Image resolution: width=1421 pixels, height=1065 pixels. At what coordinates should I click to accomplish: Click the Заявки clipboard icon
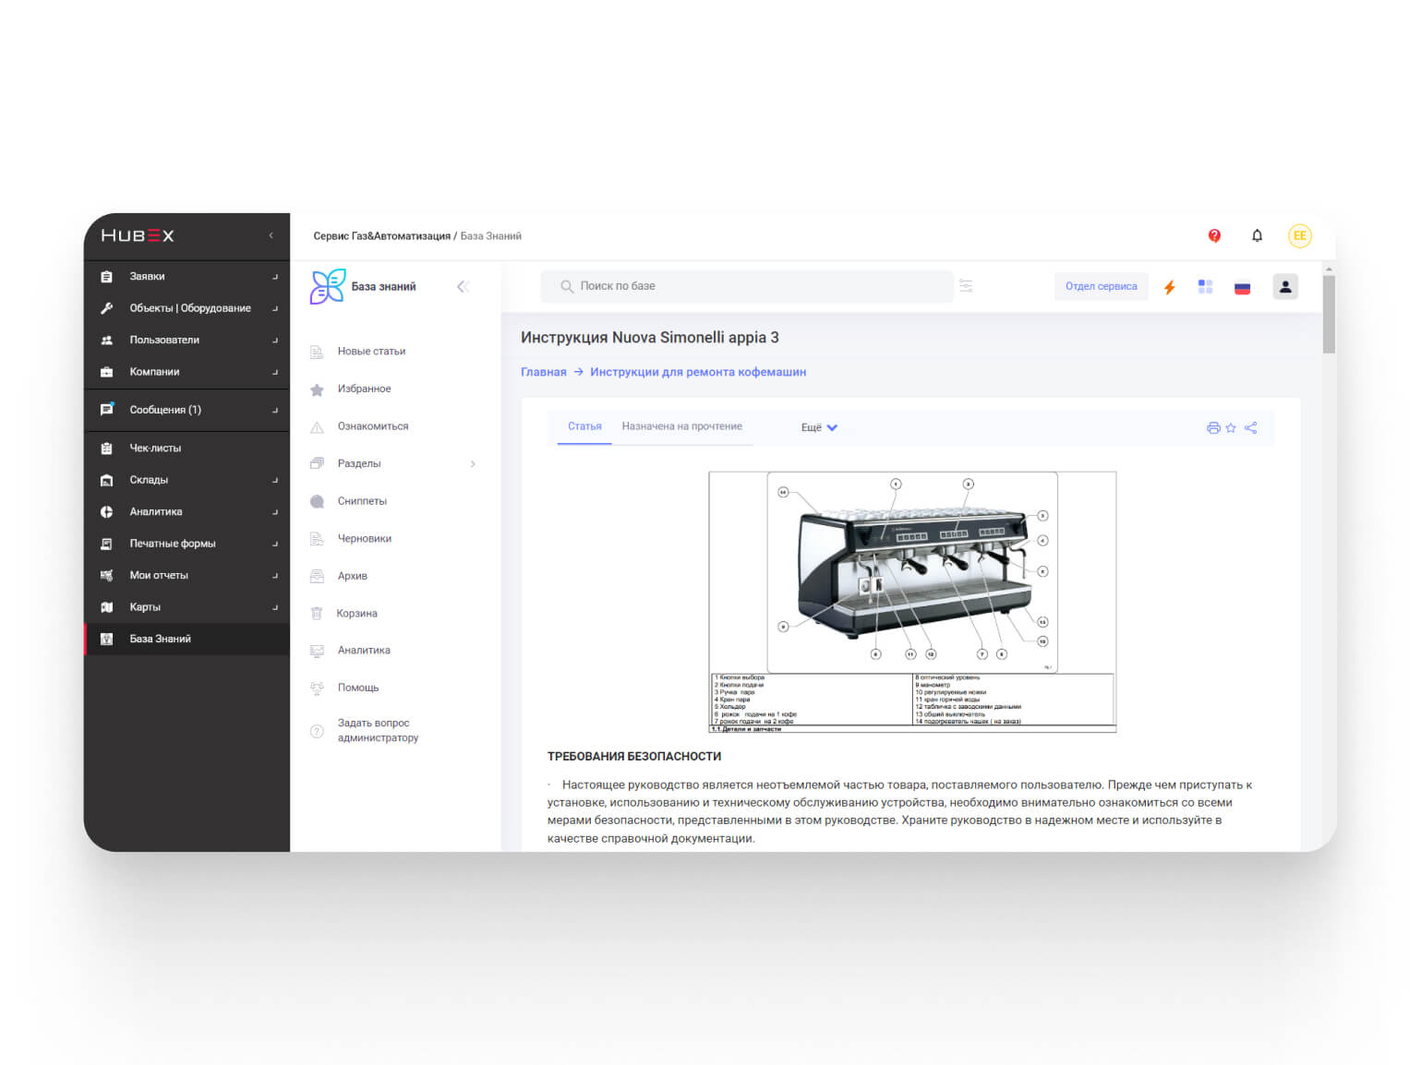tap(106, 277)
